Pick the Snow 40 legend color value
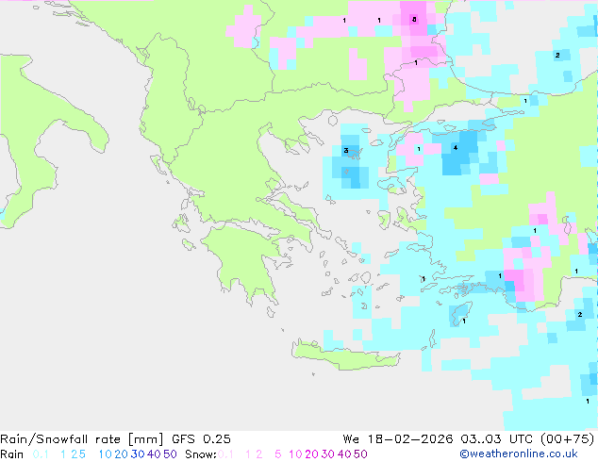Viewport: 598px width, 462px height. (x=344, y=454)
